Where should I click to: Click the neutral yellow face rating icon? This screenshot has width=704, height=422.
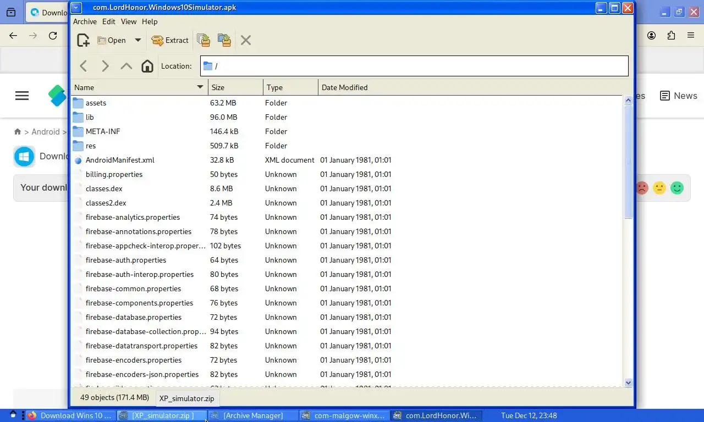pos(659,188)
